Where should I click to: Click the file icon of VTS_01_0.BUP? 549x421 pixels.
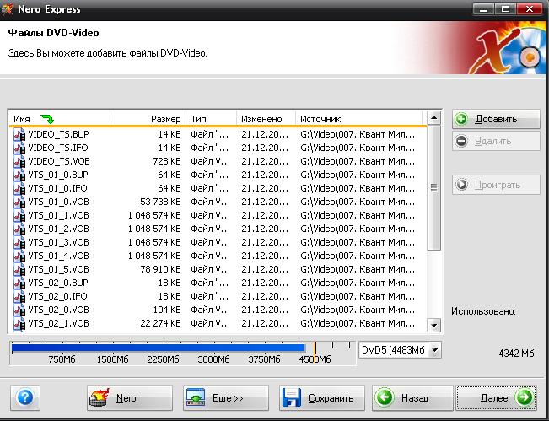pos(19,175)
